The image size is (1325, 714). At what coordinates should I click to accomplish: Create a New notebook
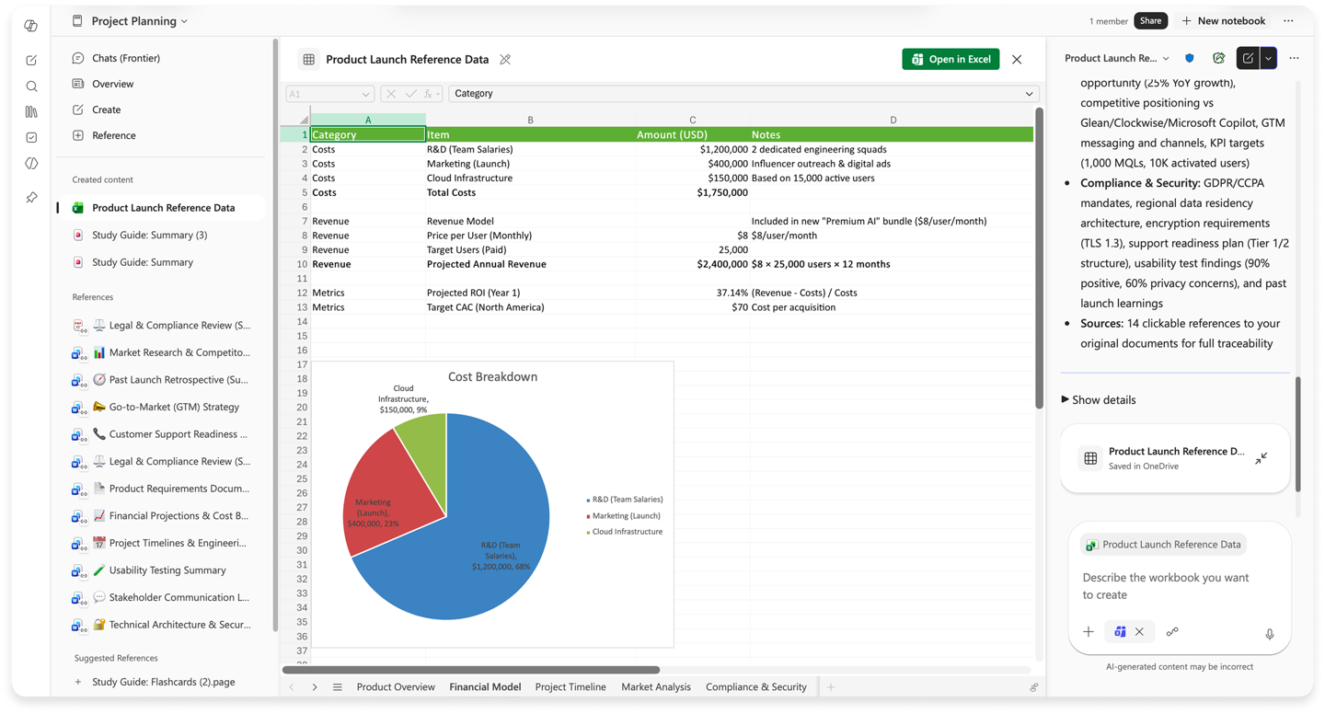(x=1224, y=21)
